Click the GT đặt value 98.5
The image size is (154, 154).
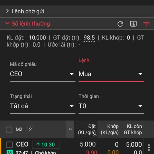pos(89,38)
